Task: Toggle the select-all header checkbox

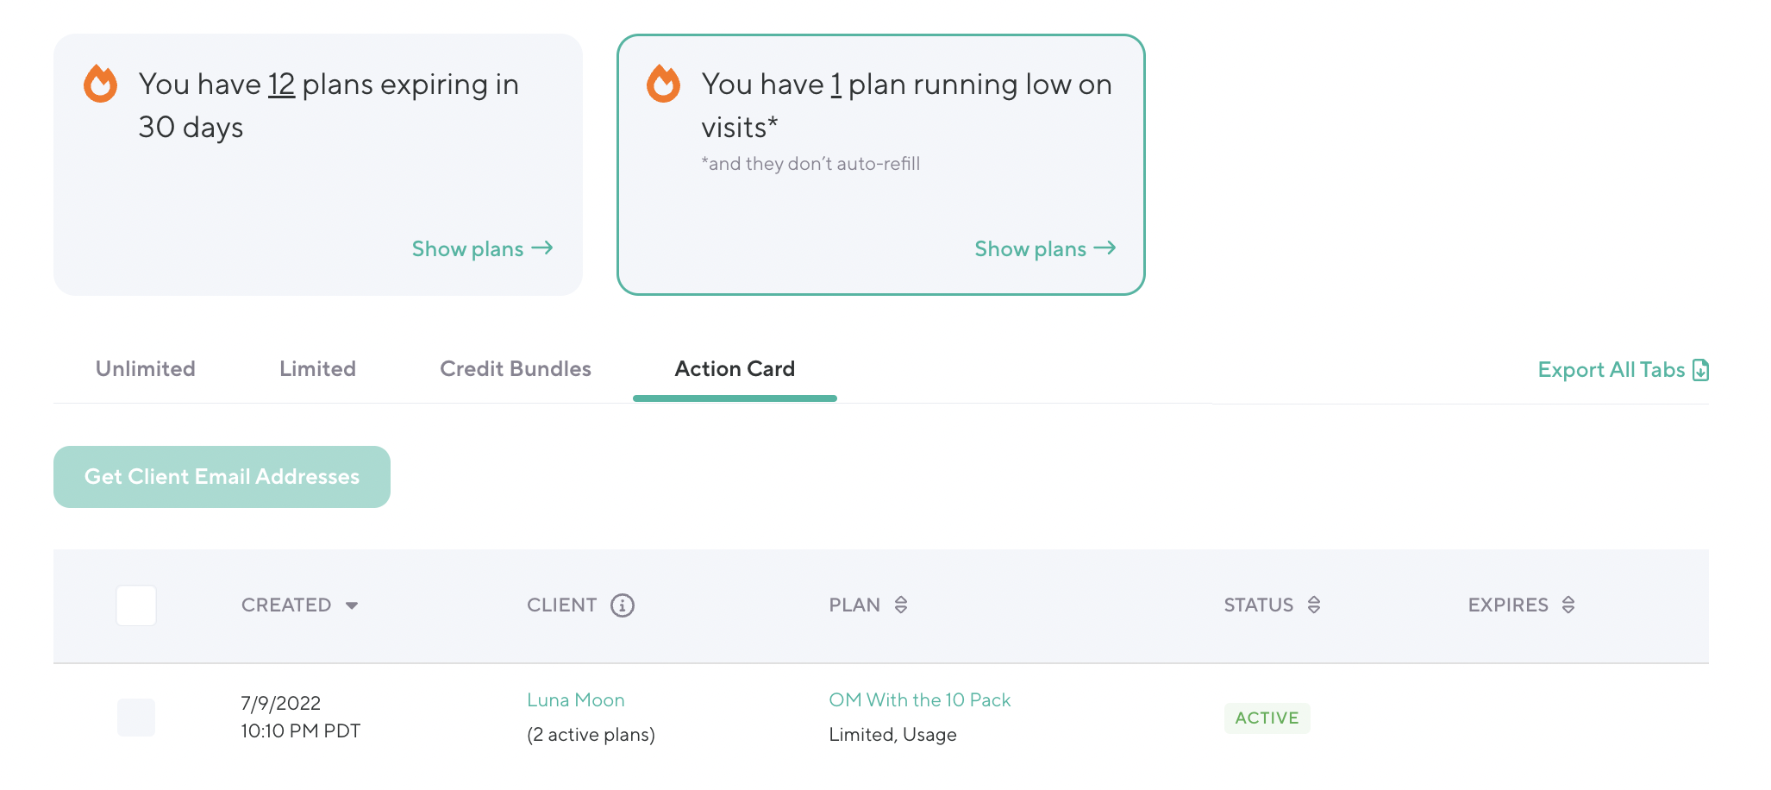Action: coord(136,605)
